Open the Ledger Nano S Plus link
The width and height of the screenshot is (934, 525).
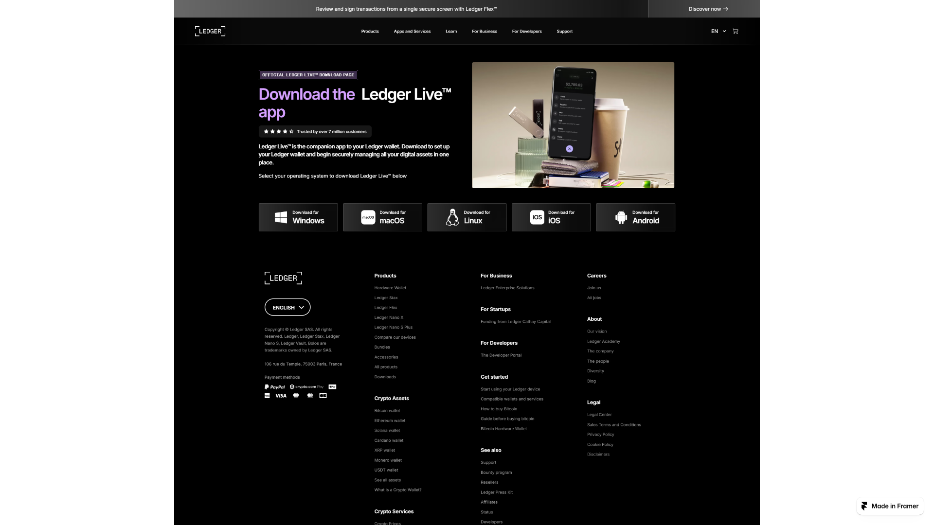(x=393, y=327)
